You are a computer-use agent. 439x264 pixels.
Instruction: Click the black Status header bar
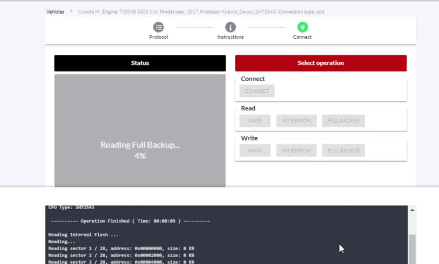140,63
